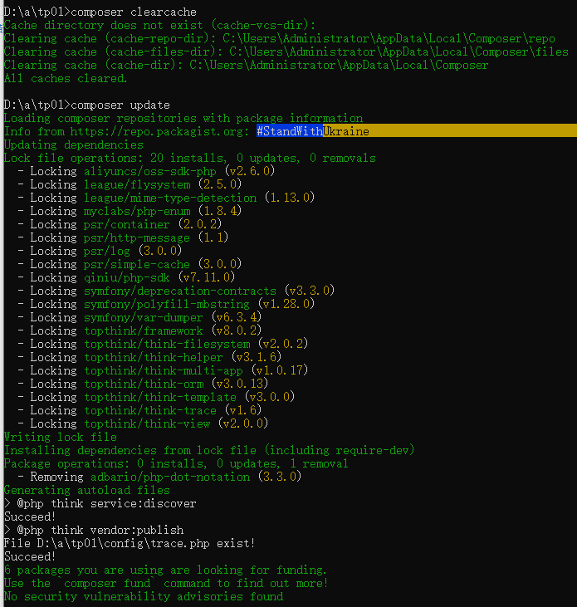Click the symfony/var-dumper package name

point(144,317)
